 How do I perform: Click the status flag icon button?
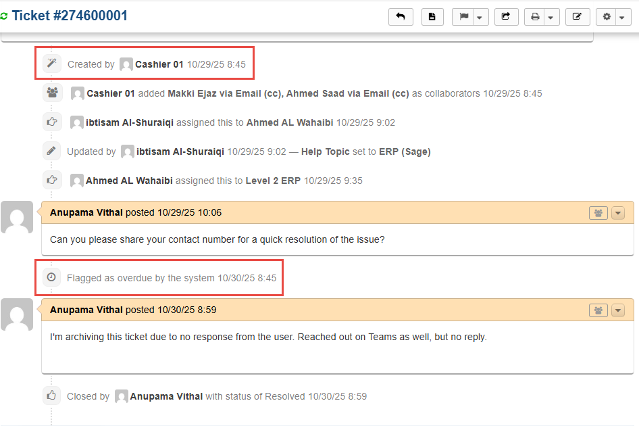(x=464, y=17)
